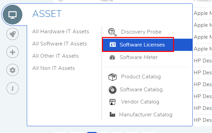Click the plus create-new sidebar icon
212x133 pixels.
pos(13,52)
